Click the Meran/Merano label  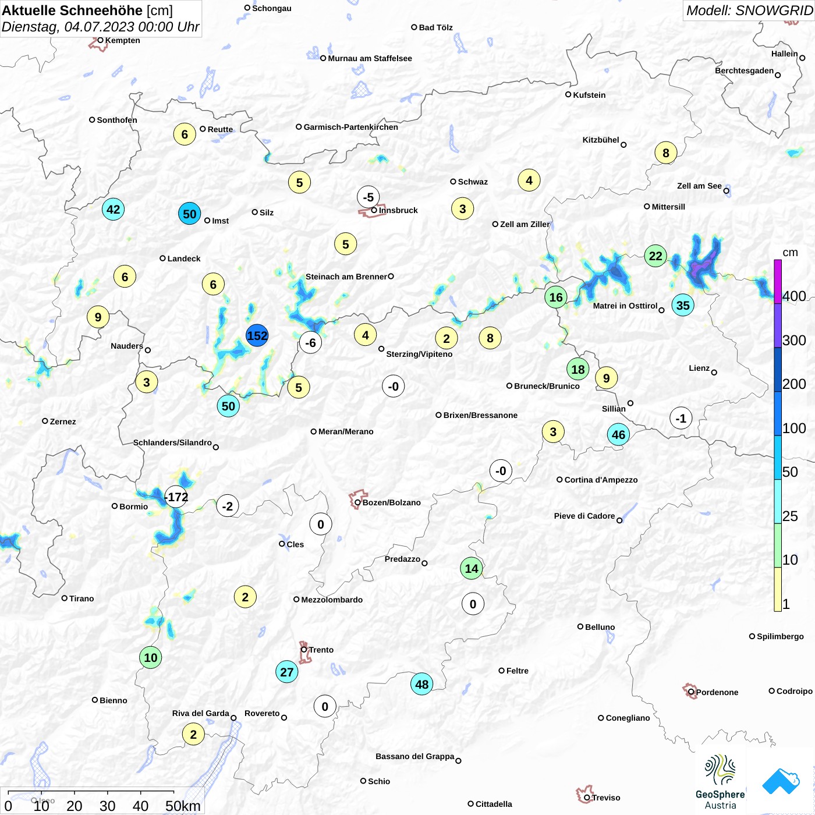pos(346,431)
